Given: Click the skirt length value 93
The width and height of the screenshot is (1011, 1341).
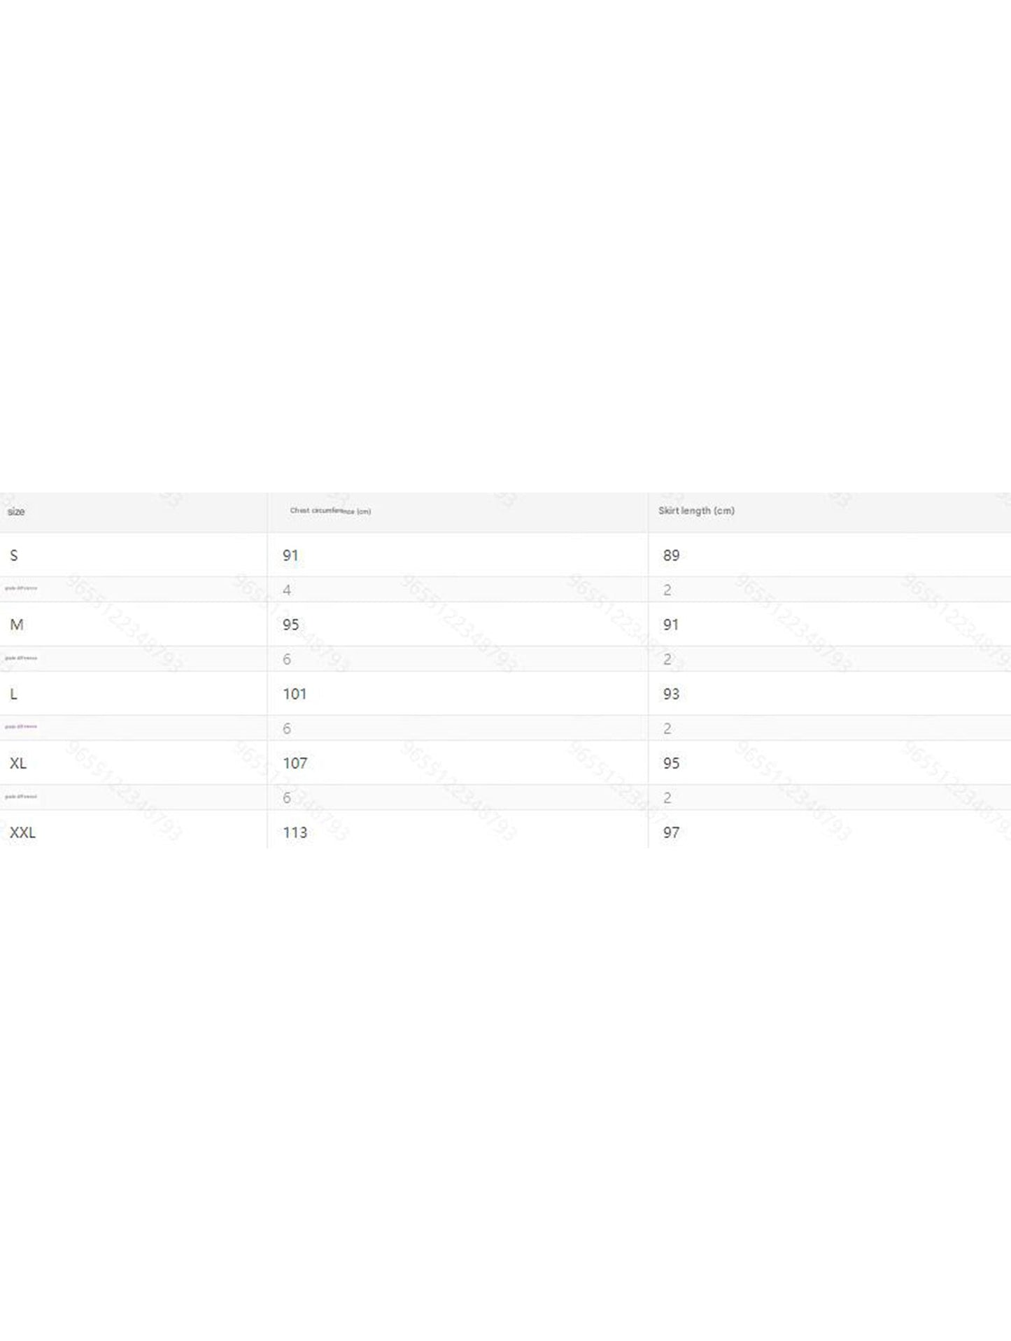Looking at the screenshot, I should click(671, 694).
